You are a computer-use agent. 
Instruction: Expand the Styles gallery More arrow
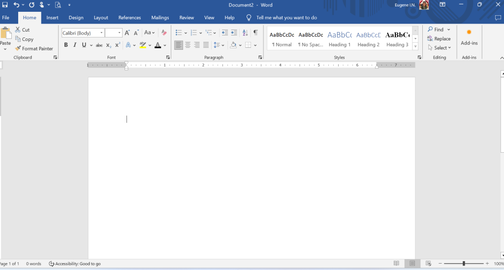tap(415, 46)
